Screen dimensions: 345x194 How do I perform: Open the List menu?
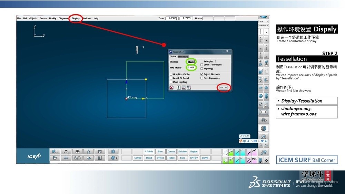[x=25, y=19]
